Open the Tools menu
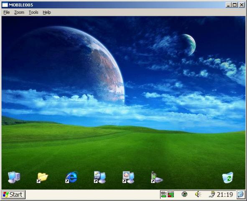 pos(33,12)
